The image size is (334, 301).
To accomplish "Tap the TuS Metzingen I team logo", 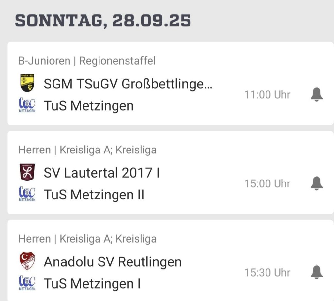I will [27, 283].
